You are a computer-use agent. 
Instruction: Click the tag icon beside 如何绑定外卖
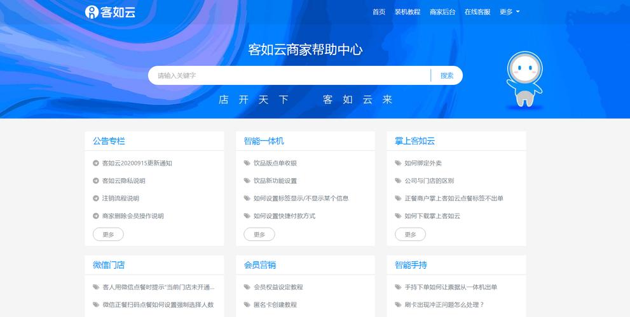[398, 163]
